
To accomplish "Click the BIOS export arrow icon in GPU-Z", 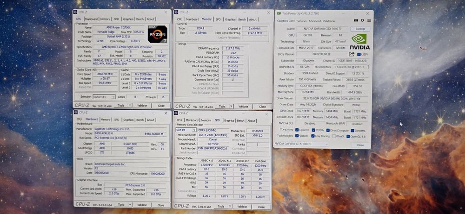I will click(x=352, y=54).
